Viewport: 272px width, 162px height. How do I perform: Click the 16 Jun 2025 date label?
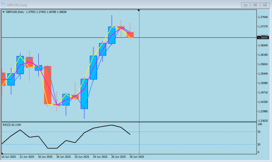coord(45,157)
